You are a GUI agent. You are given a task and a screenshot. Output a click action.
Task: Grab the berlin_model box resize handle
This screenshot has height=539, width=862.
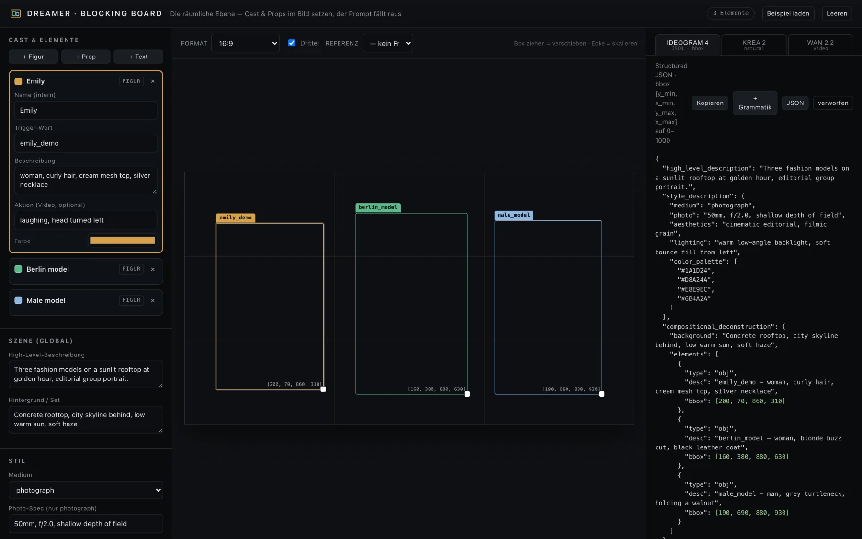pyautogui.click(x=467, y=394)
